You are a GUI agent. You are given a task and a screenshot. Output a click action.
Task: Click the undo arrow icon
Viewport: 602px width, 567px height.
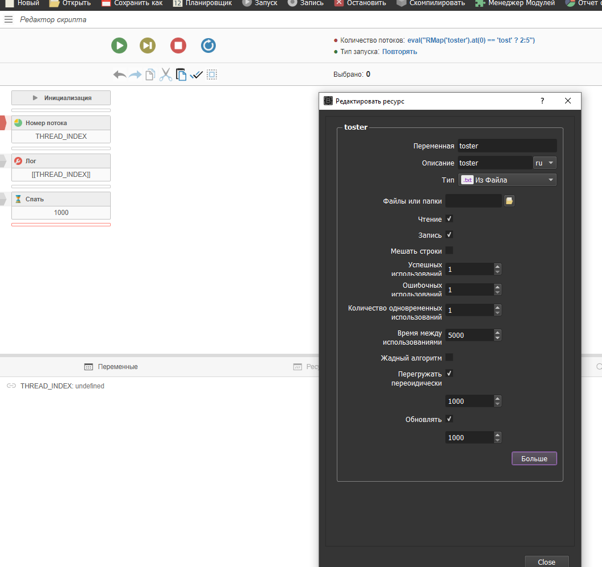120,75
